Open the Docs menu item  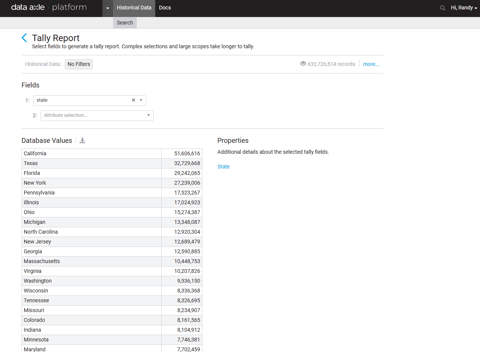tap(165, 8)
